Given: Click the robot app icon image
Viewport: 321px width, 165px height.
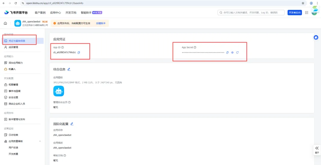Looking at the screenshot, I should [x=59, y=91].
